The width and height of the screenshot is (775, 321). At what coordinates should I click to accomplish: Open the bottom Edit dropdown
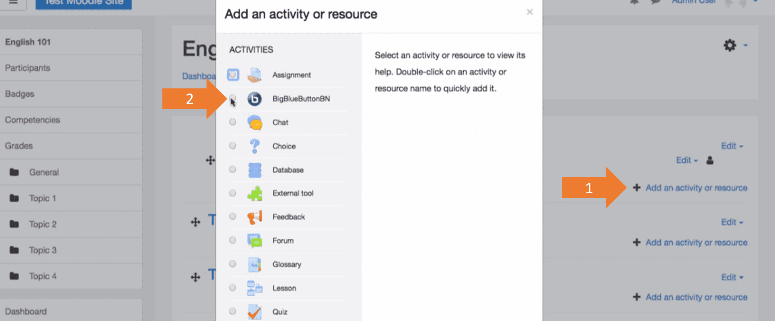(732, 277)
